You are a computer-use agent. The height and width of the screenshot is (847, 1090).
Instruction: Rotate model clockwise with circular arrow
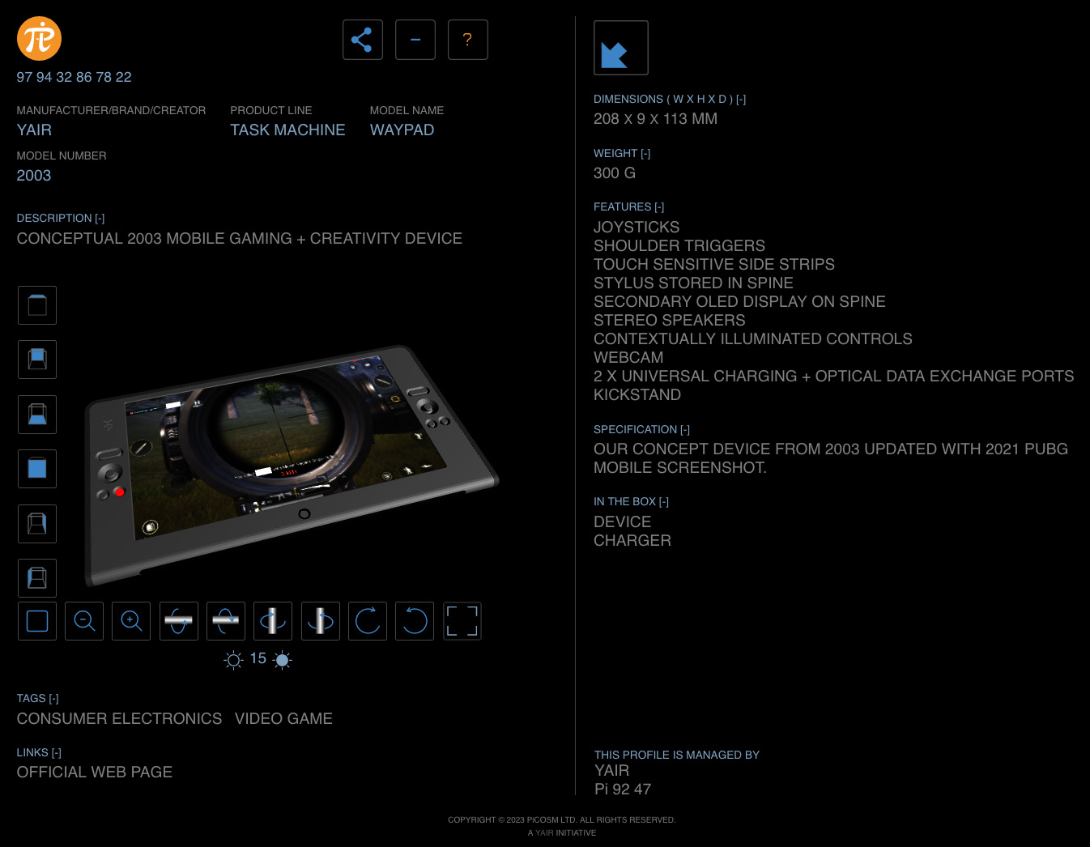coord(368,621)
